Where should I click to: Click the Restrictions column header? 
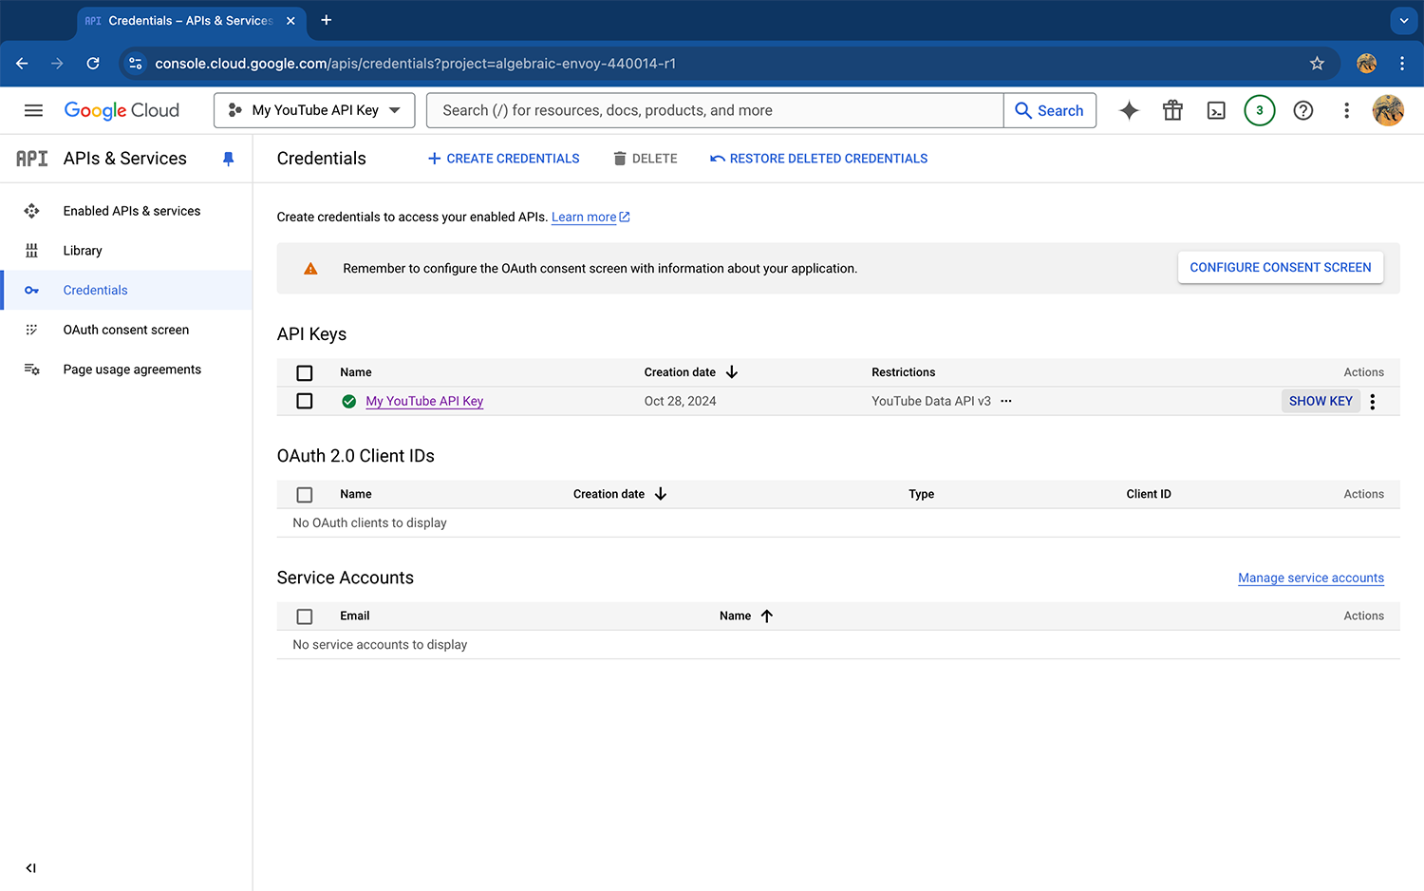click(904, 372)
